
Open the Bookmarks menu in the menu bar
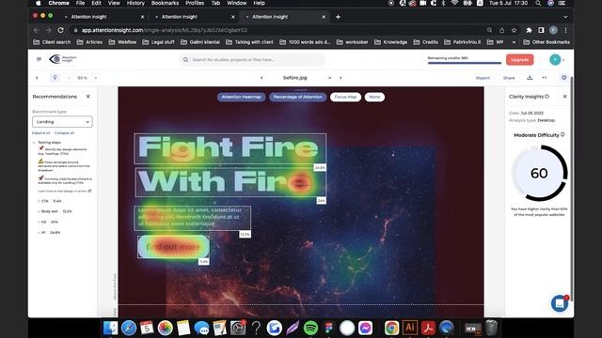(x=165, y=3)
